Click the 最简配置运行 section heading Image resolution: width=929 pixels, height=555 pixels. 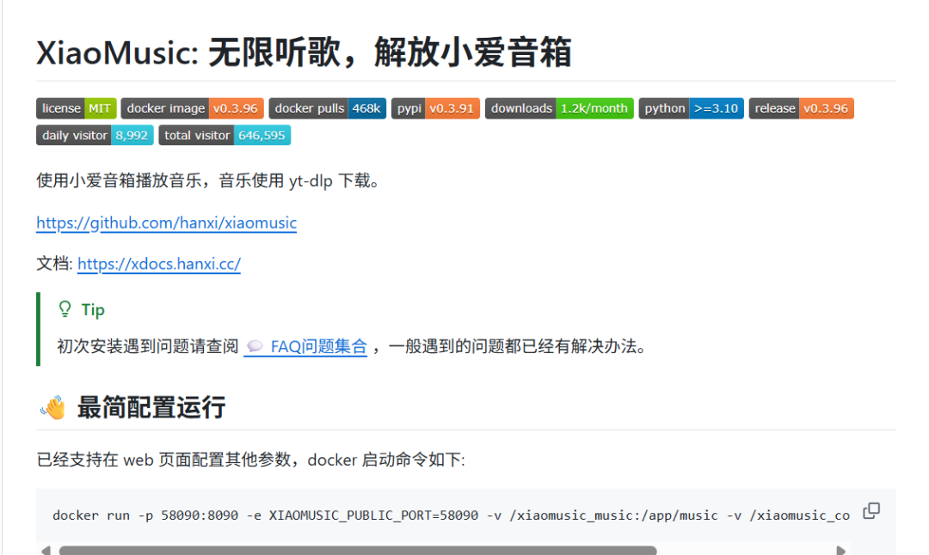pyautogui.click(x=151, y=408)
